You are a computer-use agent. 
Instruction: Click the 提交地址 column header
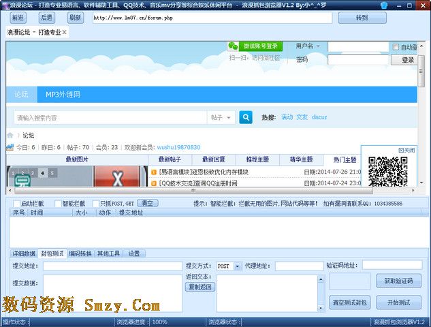(131, 213)
